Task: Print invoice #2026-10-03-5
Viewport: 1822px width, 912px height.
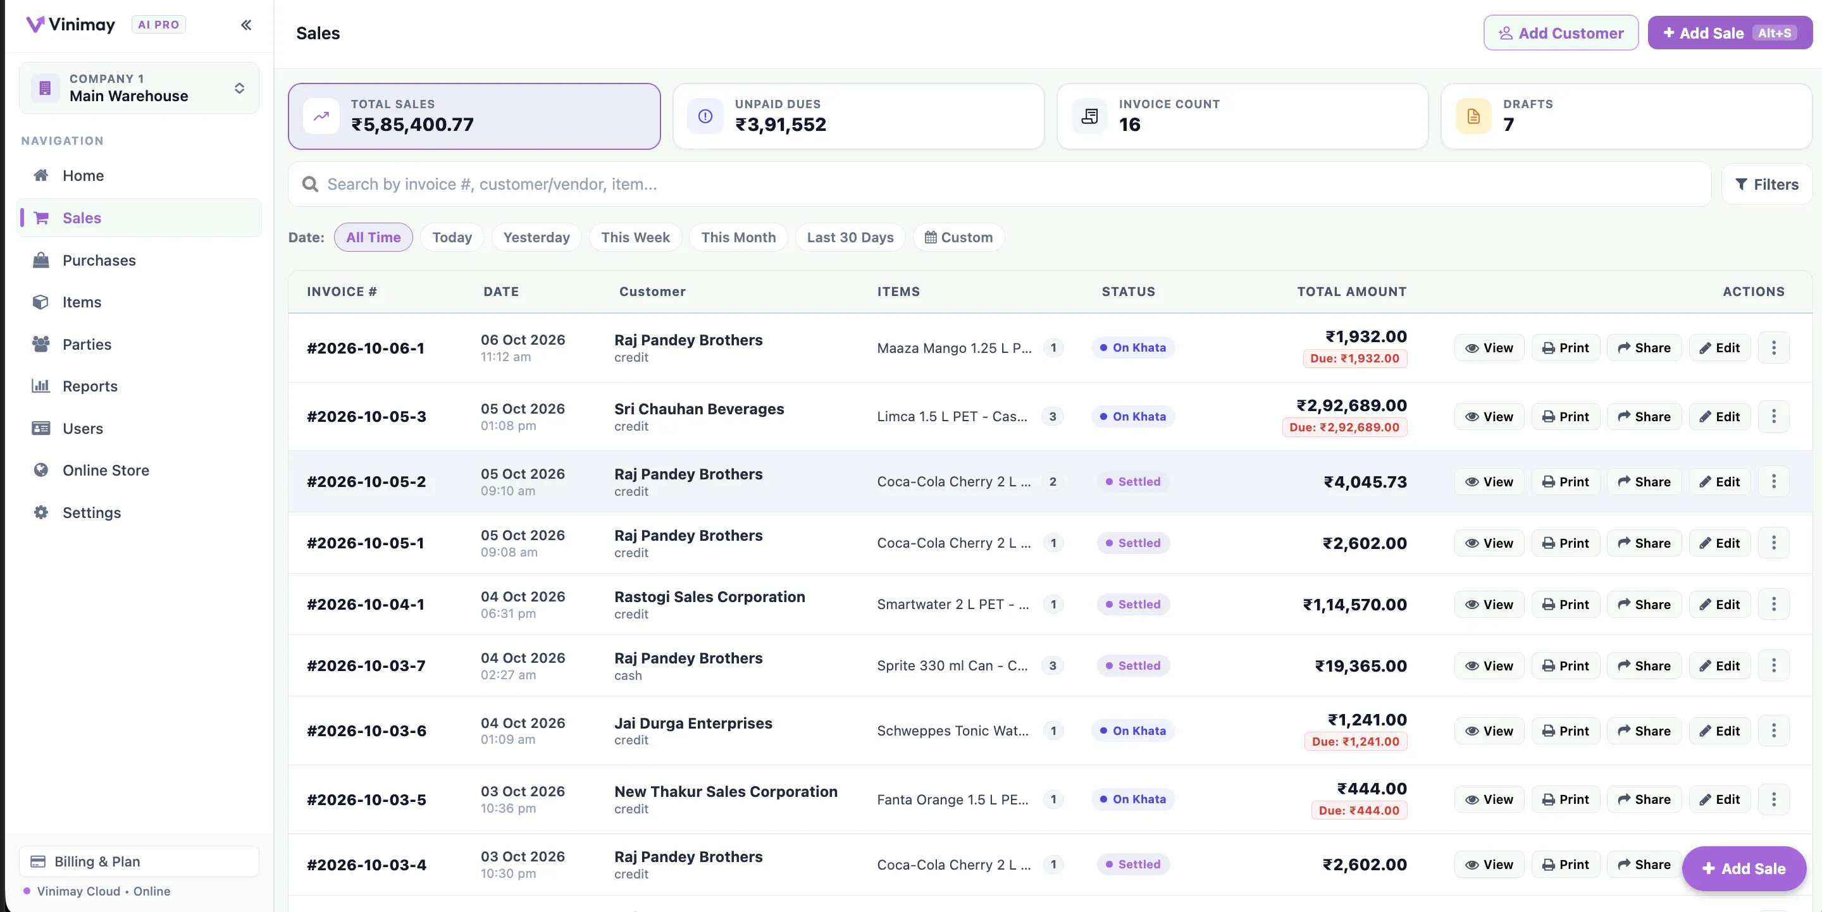Action: [1565, 799]
